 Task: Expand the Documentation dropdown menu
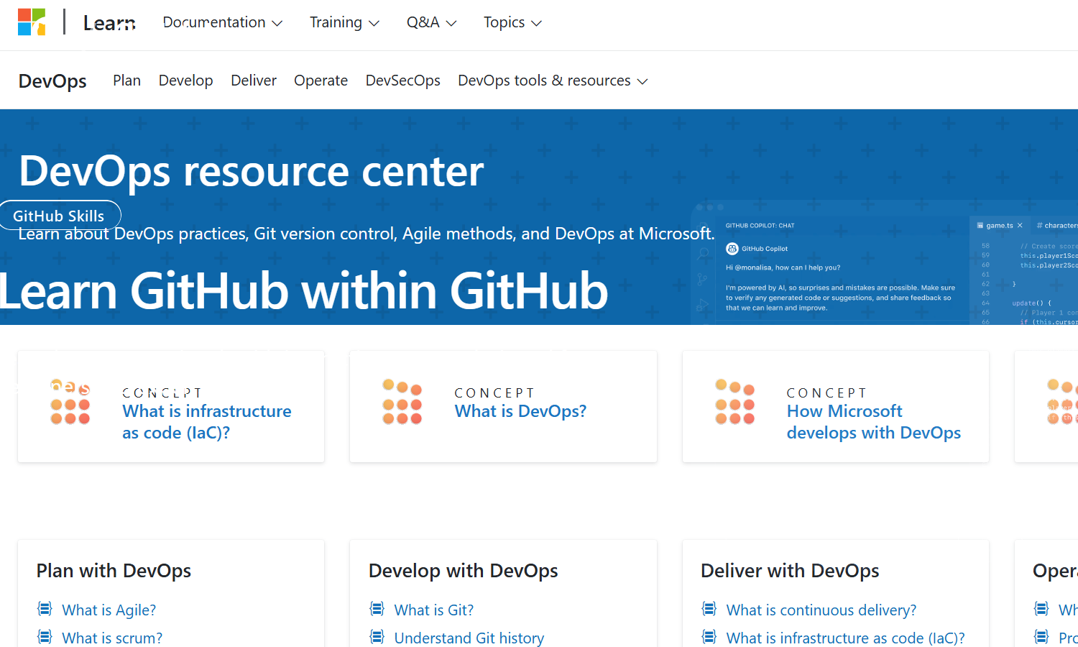tap(222, 22)
